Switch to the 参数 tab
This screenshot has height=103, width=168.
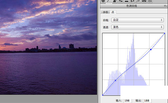(x=106, y=12)
